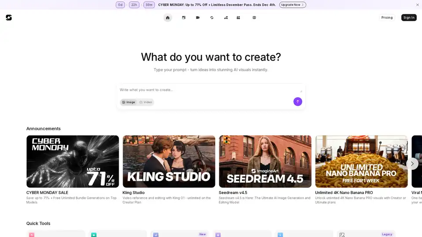The image size is (422, 237).
Task: Submit the prompt with the purple arrow button
Action: coord(298,102)
